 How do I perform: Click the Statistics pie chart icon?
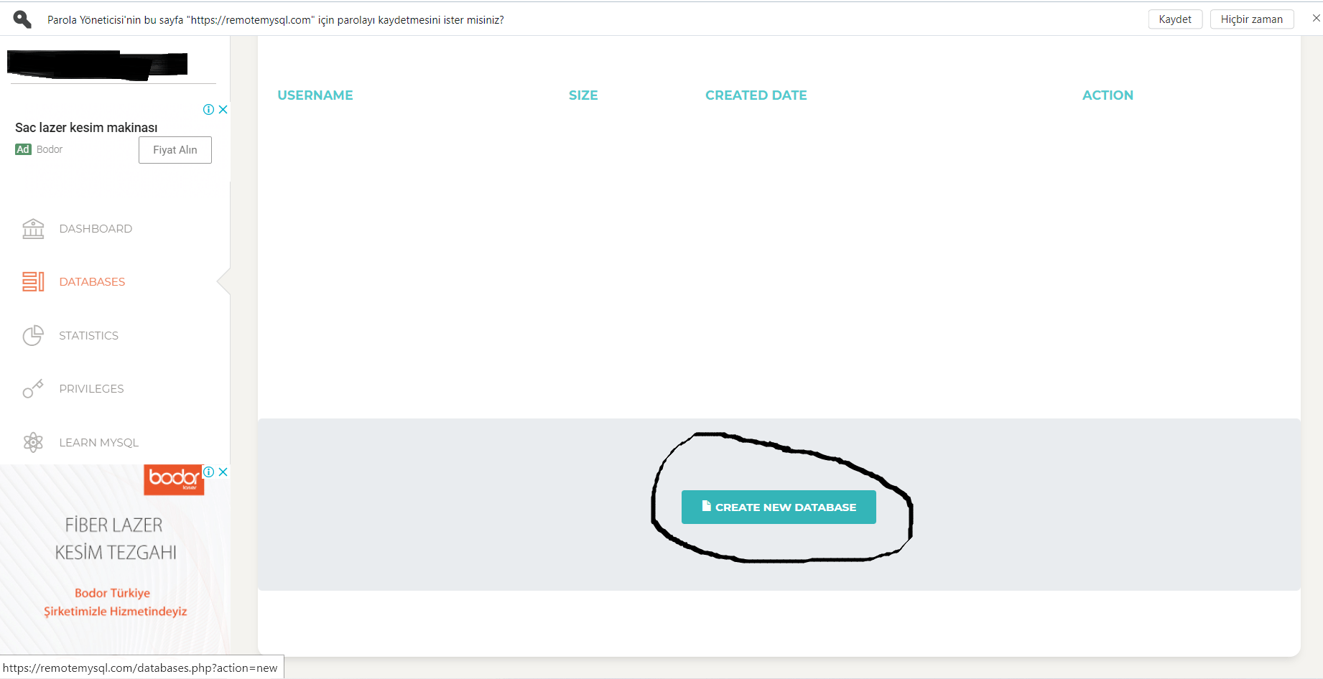33,335
